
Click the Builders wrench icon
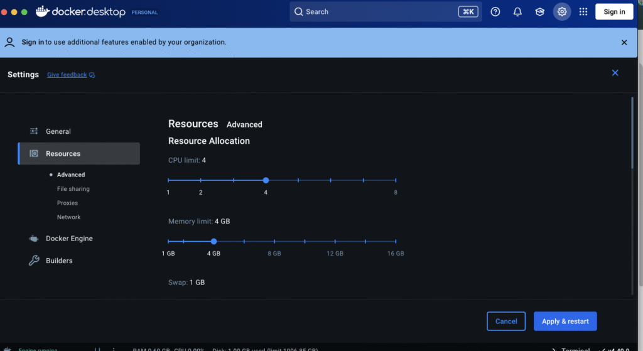tap(34, 261)
